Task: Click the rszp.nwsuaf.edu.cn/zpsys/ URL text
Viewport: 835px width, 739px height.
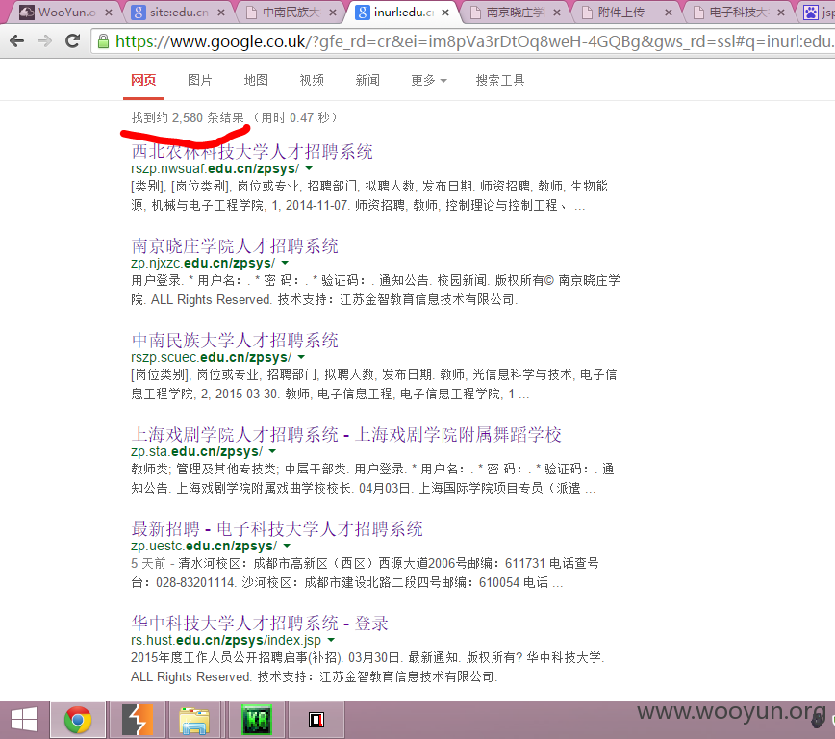Action: [x=215, y=169]
